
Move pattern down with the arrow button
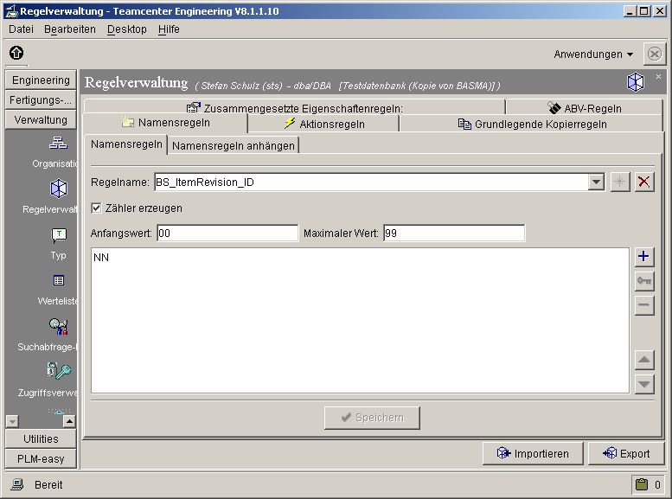[643, 384]
